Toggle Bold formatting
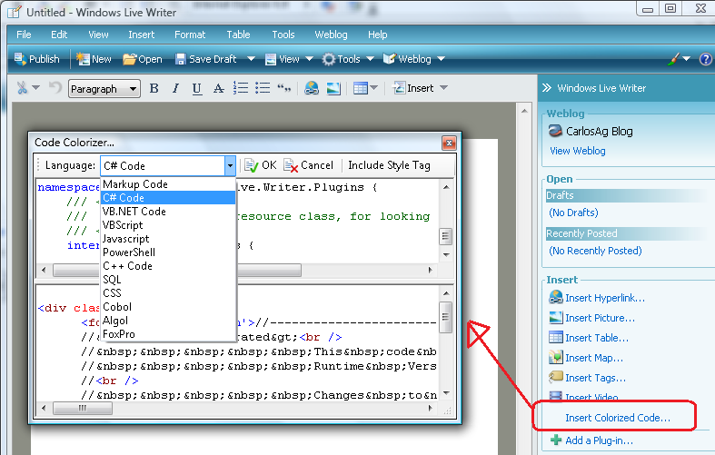The image size is (715, 455). coord(154,88)
